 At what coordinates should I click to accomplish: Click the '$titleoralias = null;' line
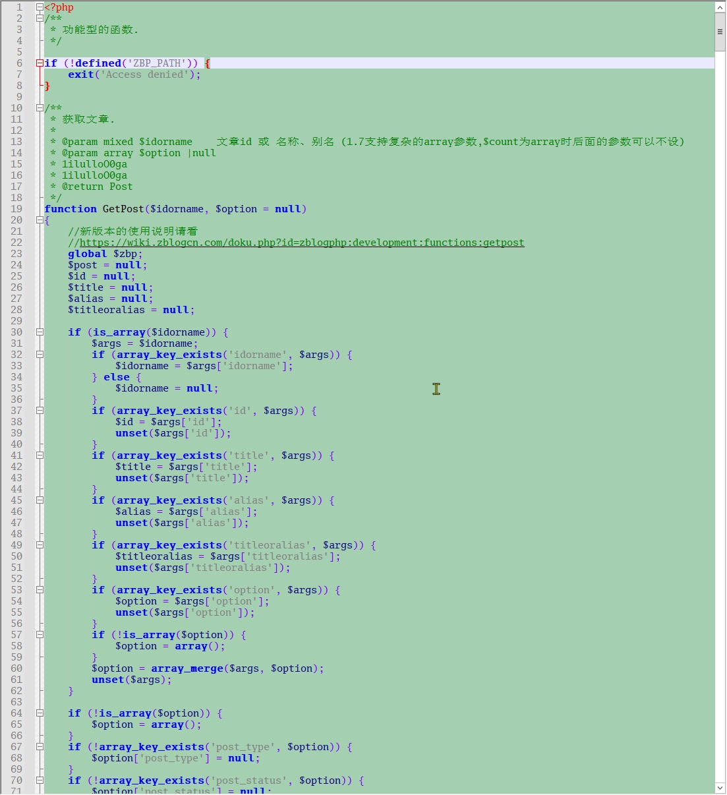click(131, 310)
